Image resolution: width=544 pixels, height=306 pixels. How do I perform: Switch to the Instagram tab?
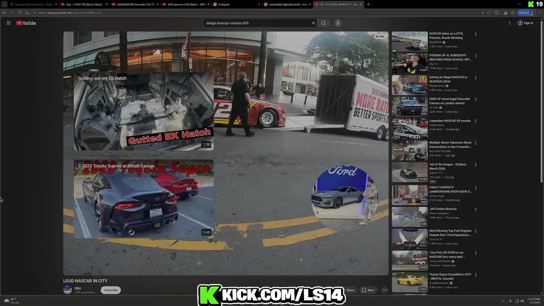(x=236, y=4)
